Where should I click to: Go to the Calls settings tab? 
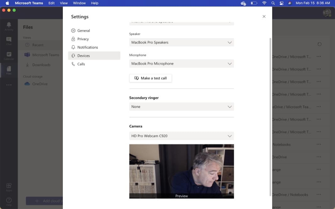click(81, 64)
